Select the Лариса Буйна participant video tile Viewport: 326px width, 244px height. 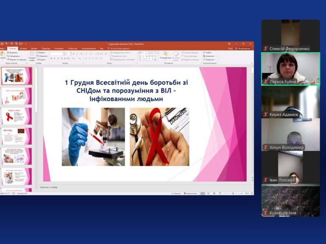(290, 69)
